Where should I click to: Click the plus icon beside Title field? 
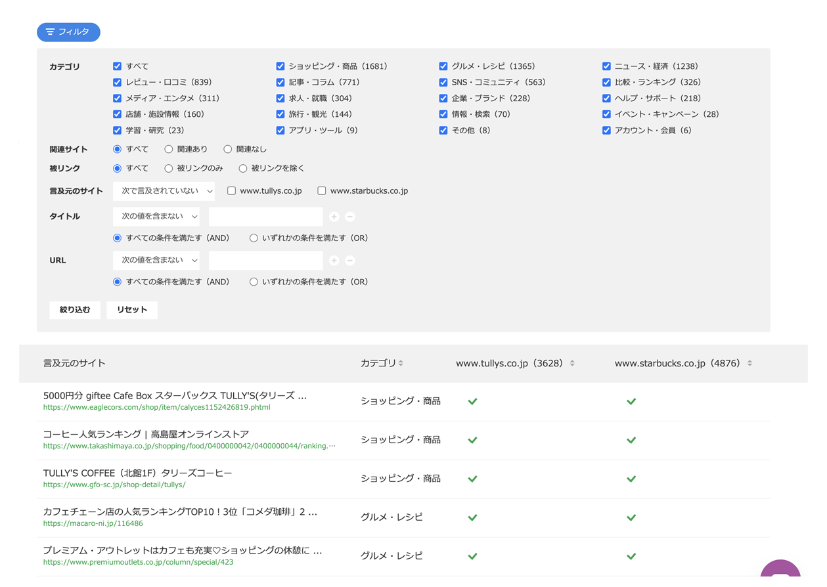(334, 217)
